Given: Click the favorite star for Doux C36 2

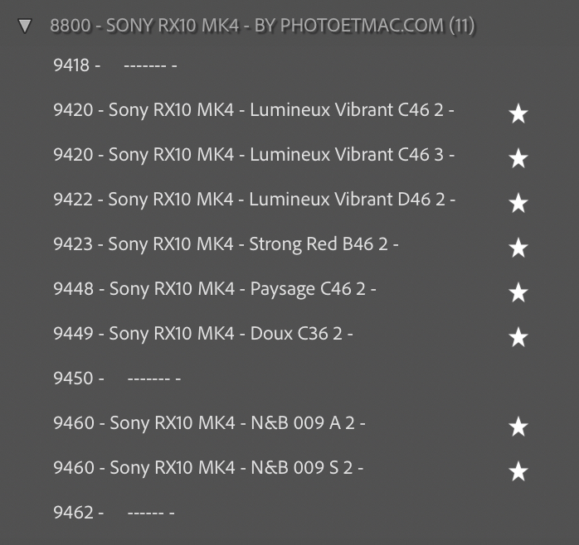Looking at the screenshot, I should (x=518, y=337).
